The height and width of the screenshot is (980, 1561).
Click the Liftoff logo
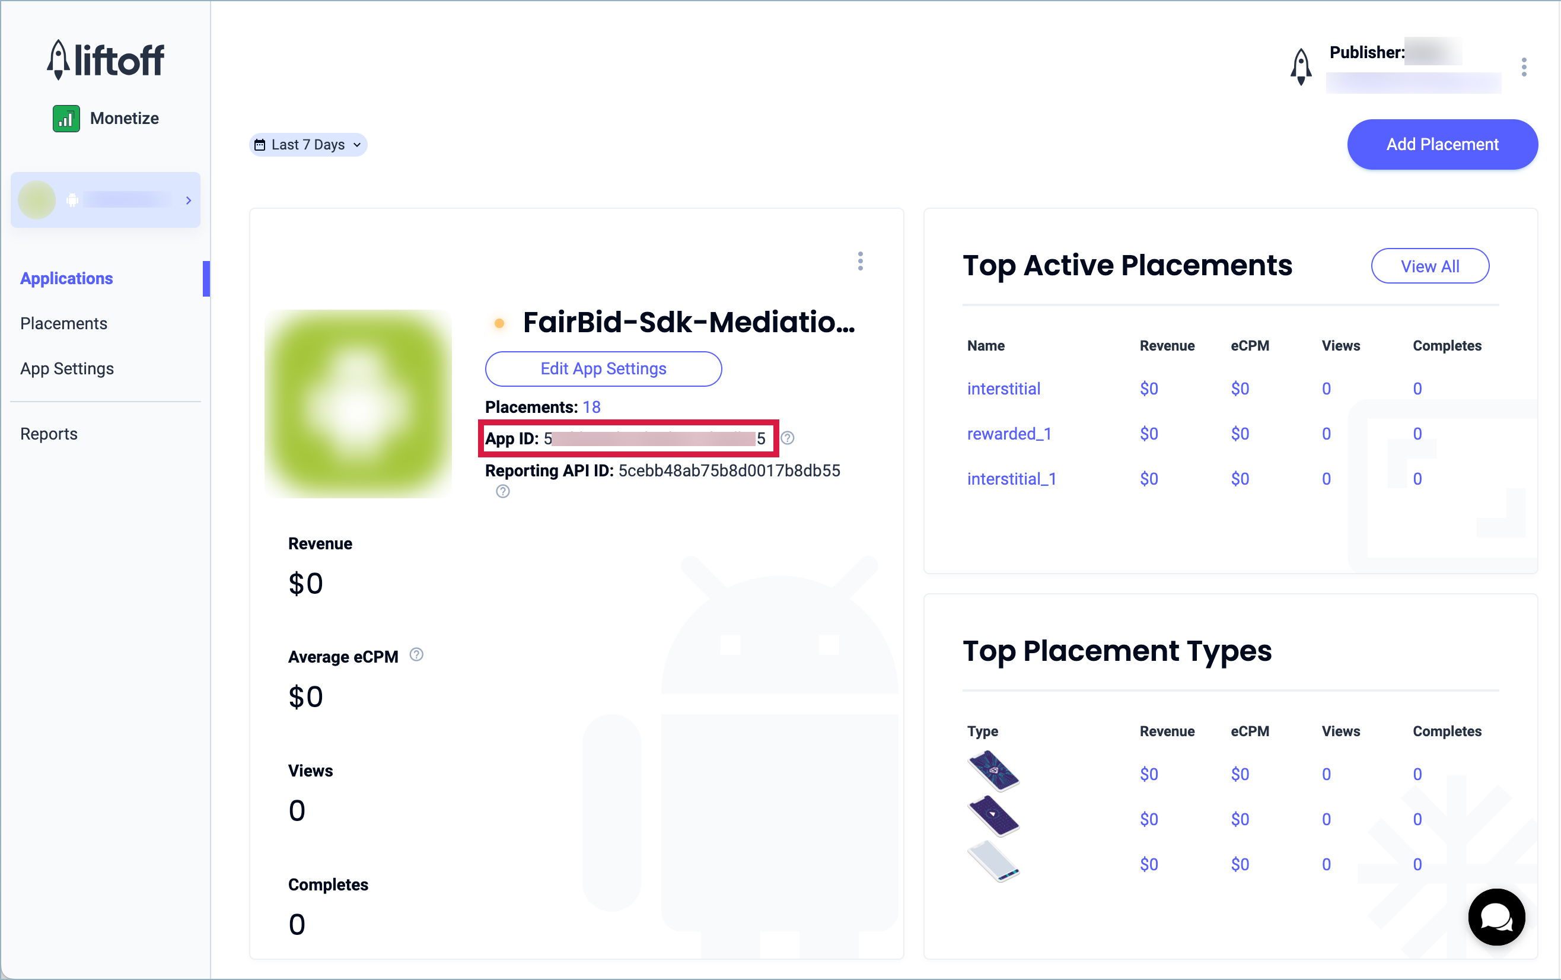[x=106, y=60]
